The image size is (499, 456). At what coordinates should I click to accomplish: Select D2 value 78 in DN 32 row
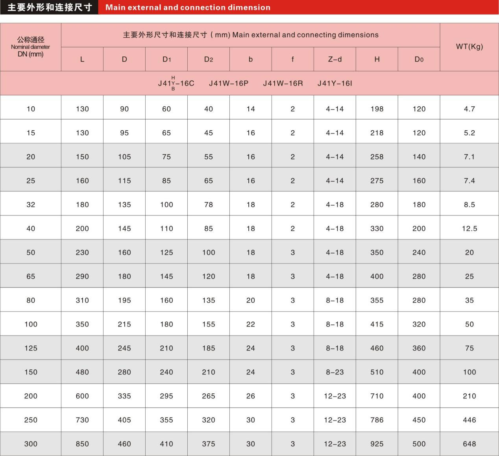pos(209,205)
